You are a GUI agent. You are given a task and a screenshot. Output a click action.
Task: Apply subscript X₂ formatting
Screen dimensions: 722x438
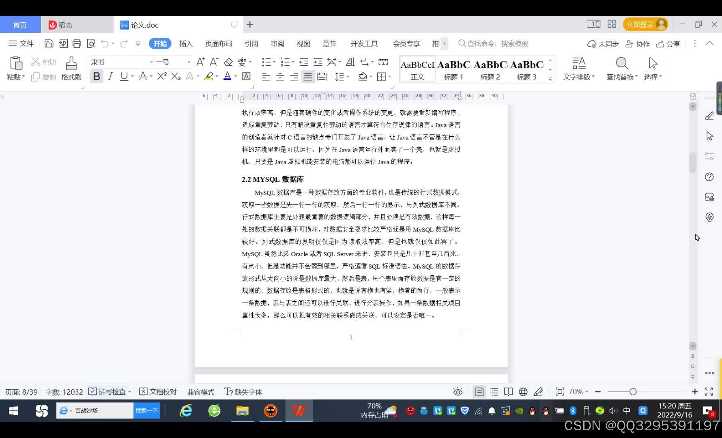(176, 76)
